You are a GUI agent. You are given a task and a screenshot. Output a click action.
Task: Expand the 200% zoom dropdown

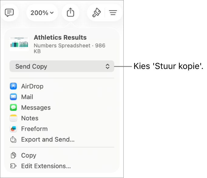[42, 13]
